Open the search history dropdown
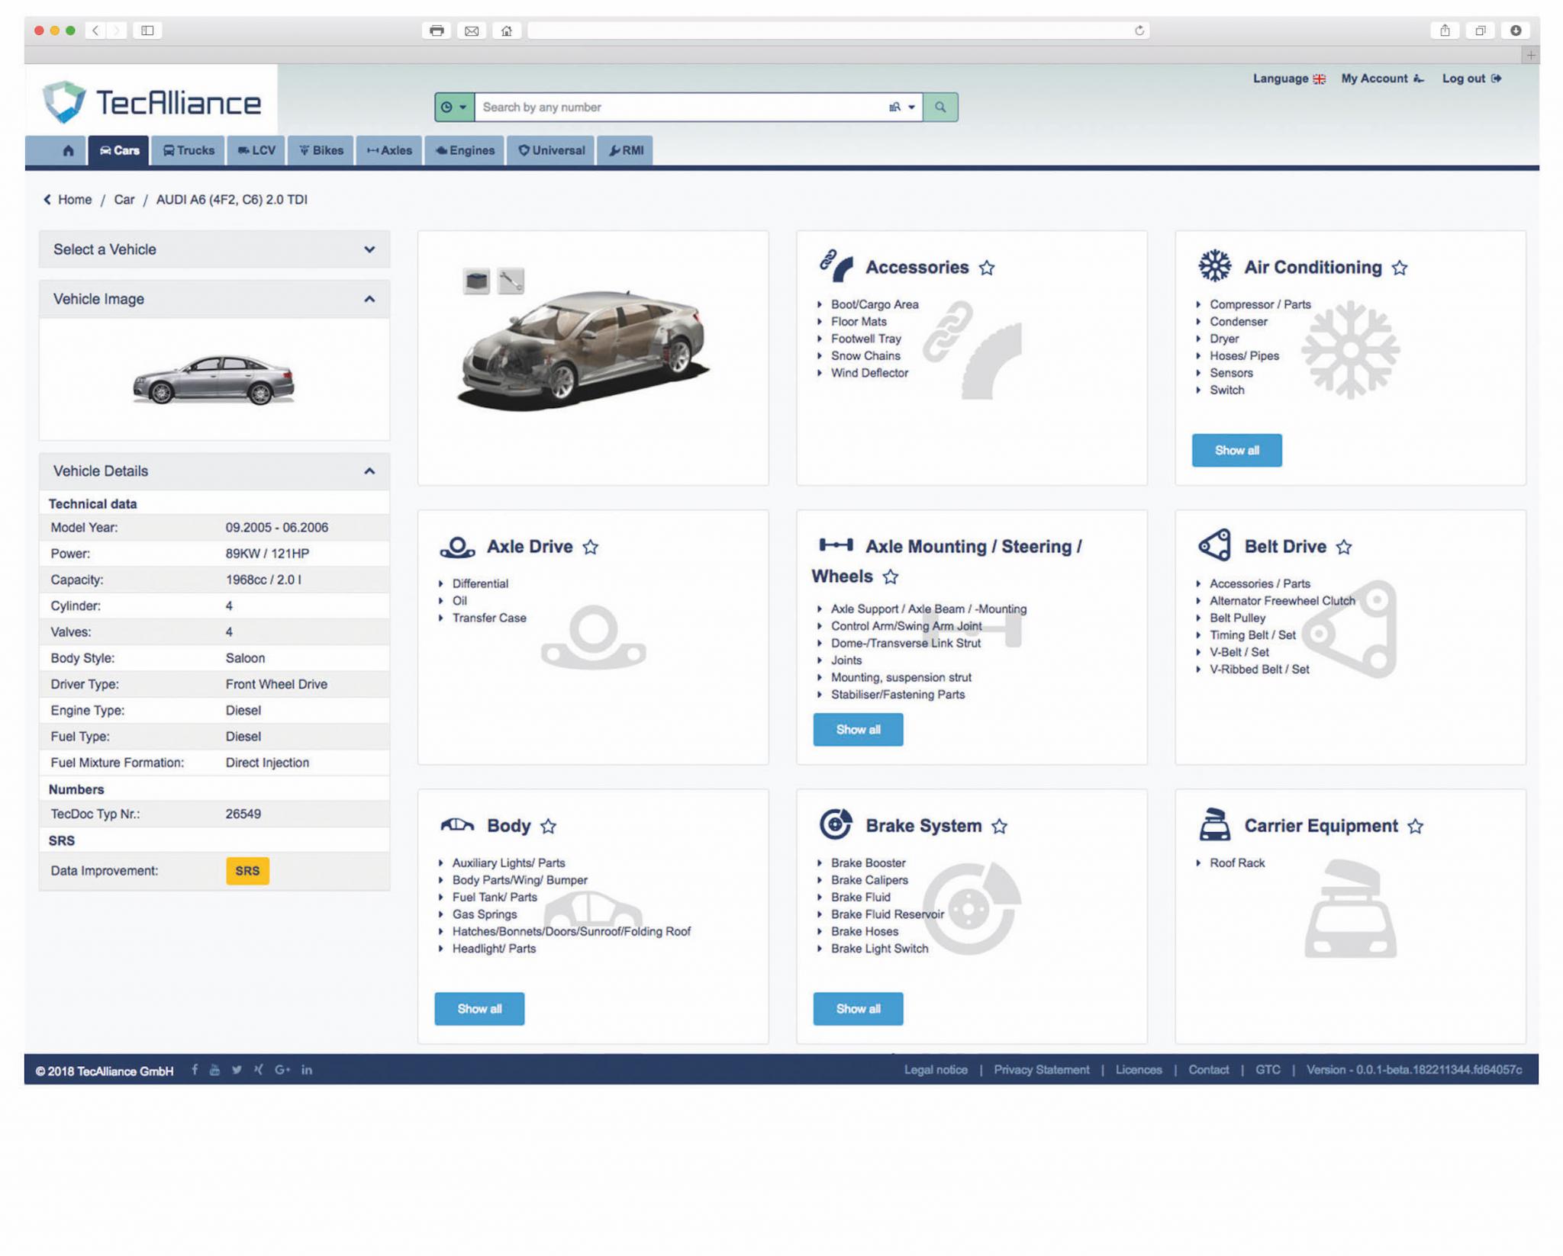 point(454,108)
